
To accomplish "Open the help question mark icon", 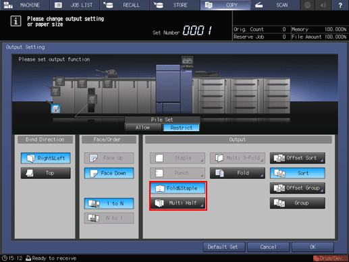I will pyautogui.click(x=340, y=5).
